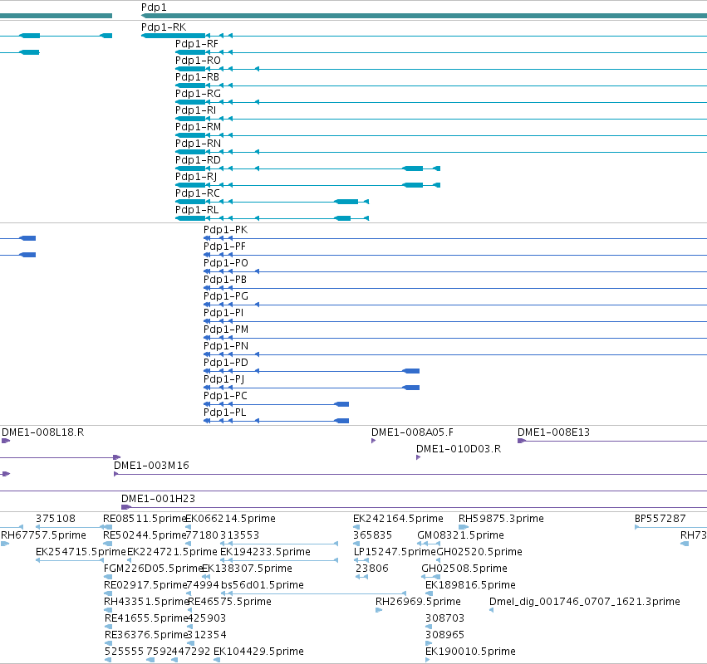The width and height of the screenshot is (707, 664).
Task: Click the RH26969.5prime EST label
Action: pos(418,603)
